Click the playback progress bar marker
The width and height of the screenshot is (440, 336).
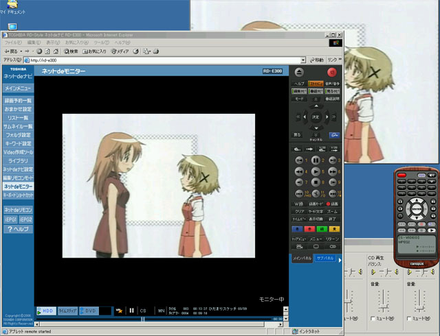click(143, 319)
